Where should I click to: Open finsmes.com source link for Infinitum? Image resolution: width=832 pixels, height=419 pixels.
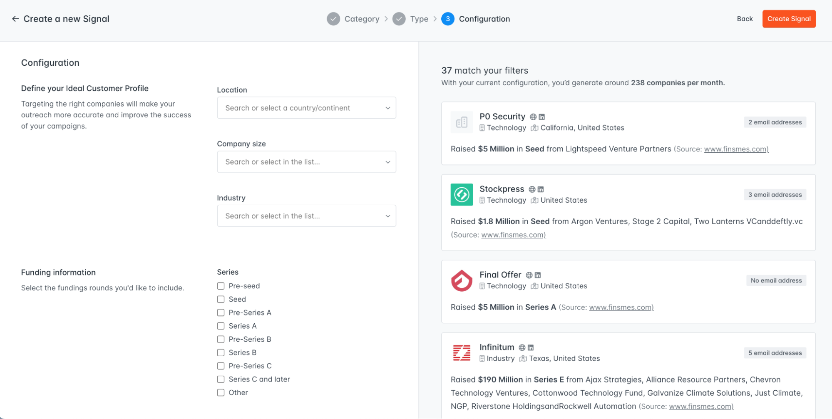pyautogui.click(x=701, y=406)
